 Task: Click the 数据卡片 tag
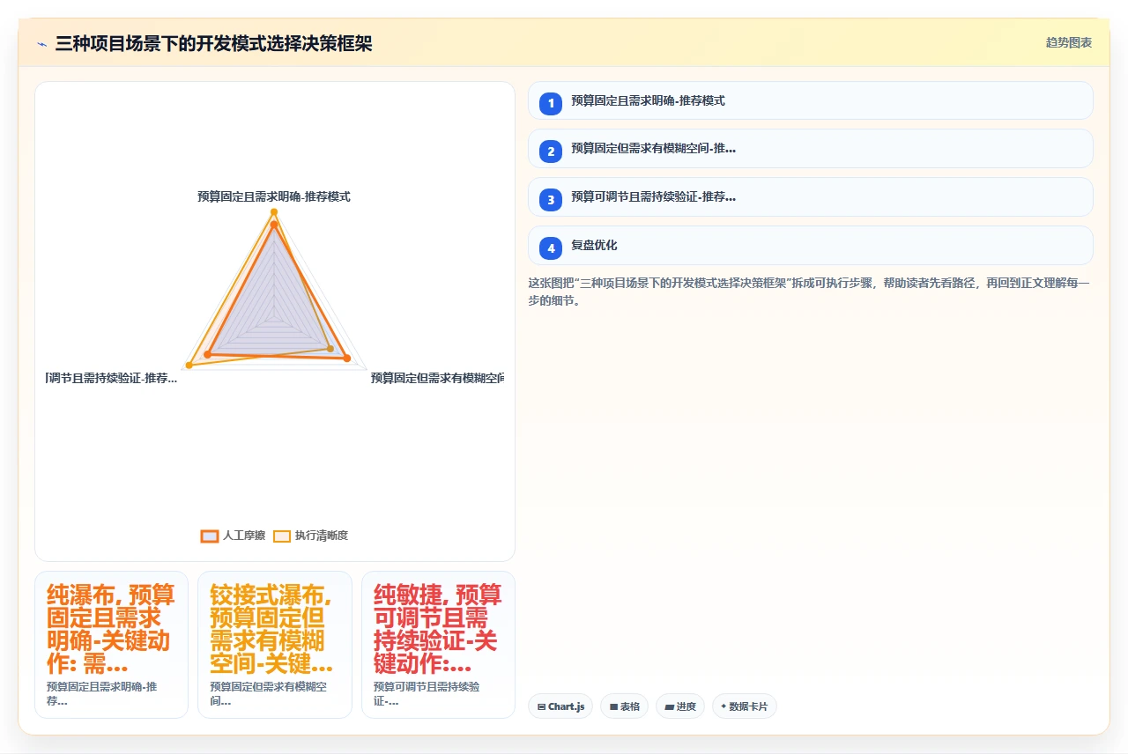click(x=745, y=706)
